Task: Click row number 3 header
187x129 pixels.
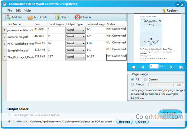Action: (x=5, y=44)
